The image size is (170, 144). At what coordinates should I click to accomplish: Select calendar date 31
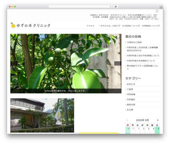click(x=133, y=130)
